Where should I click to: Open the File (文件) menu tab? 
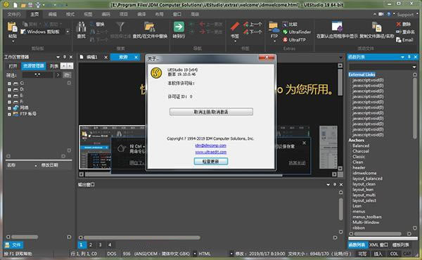[13, 14]
